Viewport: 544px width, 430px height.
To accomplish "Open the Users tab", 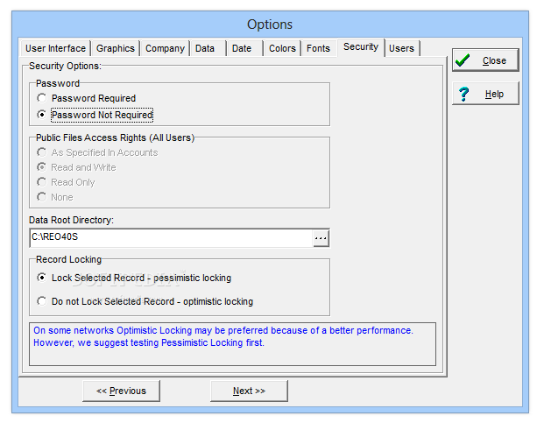I will coord(401,48).
